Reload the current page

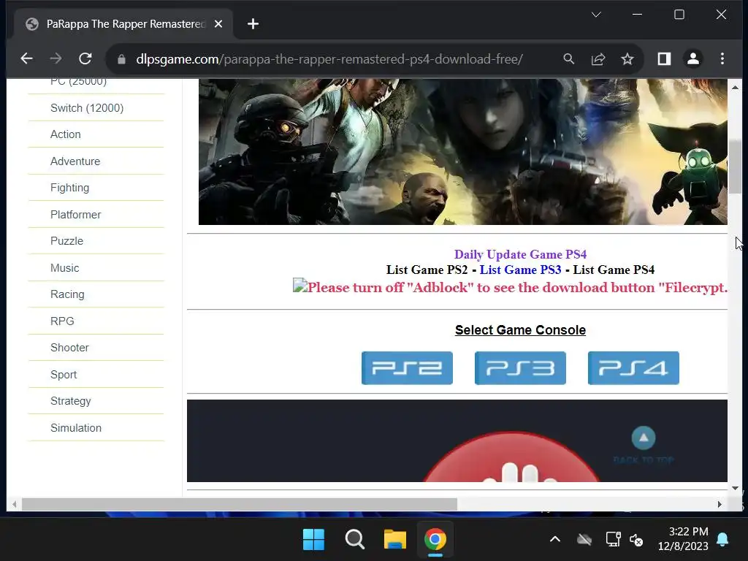tap(85, 58)
